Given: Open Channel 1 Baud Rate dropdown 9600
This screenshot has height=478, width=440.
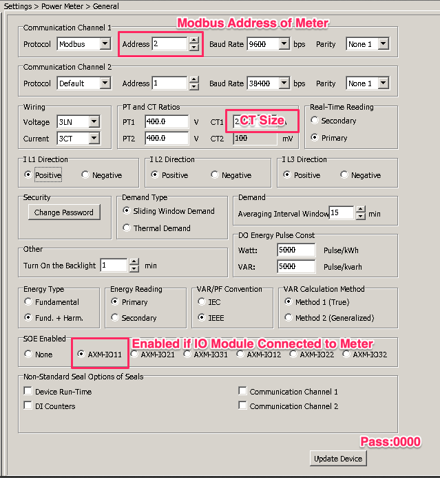Looking at the screenshot, I should 268,44.
